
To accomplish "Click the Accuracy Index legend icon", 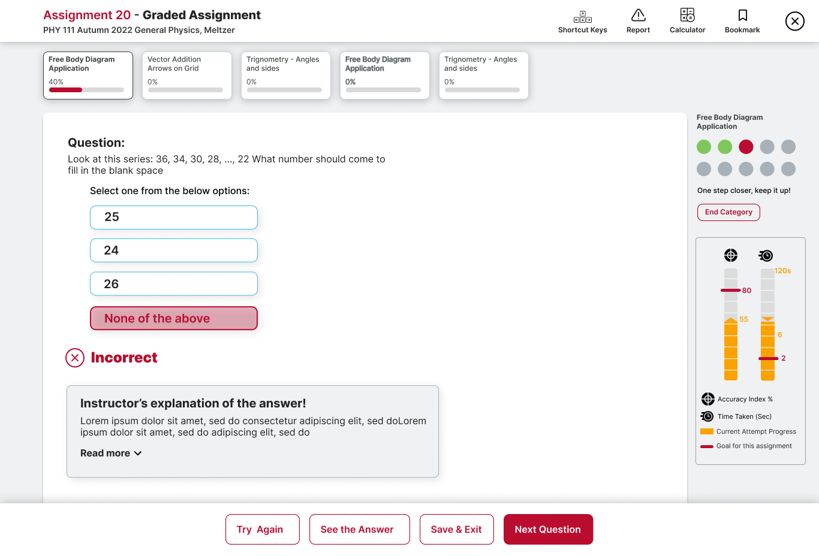I will tap(707, 399).
